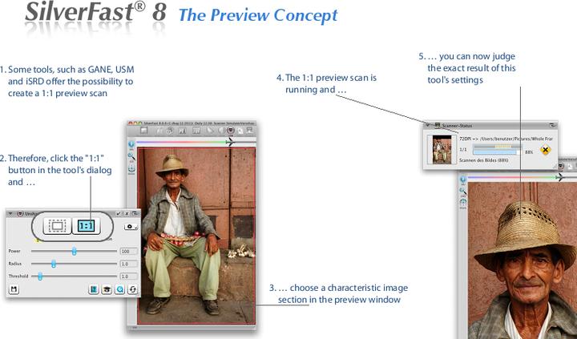Click the USM tool icon in the dialog title bar
The height and width of the screenshot is (339, 577).
(x=20, y=213)
